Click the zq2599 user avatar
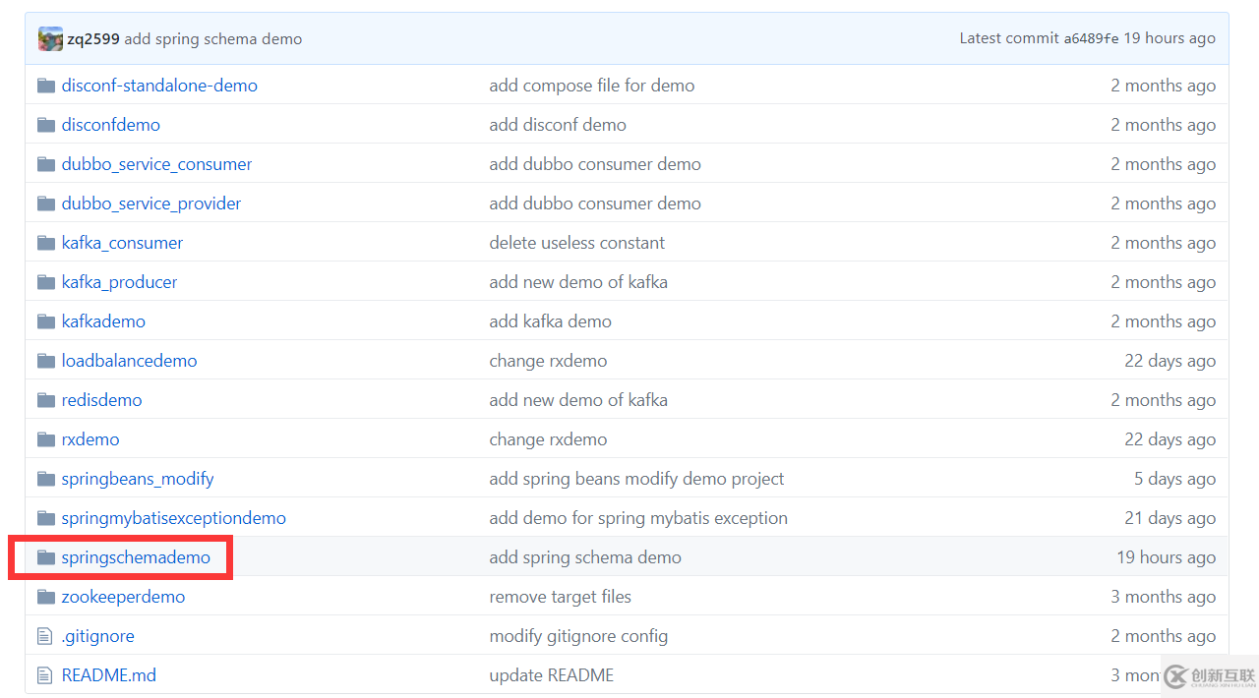The height and width of the screenshot is (698, 1259). coord(50,39)
